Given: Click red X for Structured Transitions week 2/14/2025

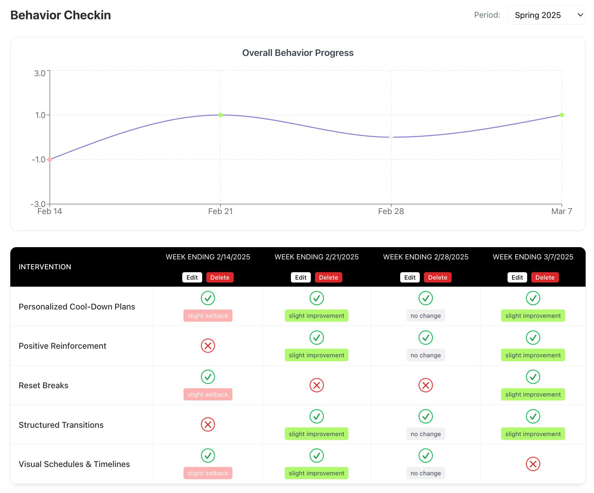Looking at the screenshot, I should (x=208, y=424).
